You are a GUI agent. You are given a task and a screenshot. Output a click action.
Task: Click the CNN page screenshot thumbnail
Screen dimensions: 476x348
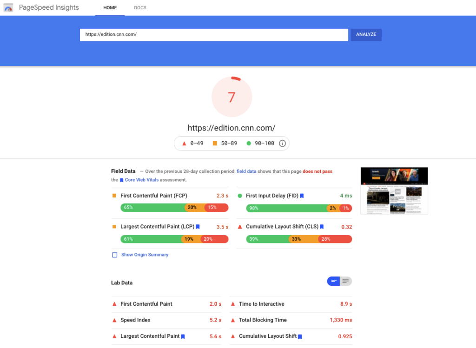tap(394, 190)
